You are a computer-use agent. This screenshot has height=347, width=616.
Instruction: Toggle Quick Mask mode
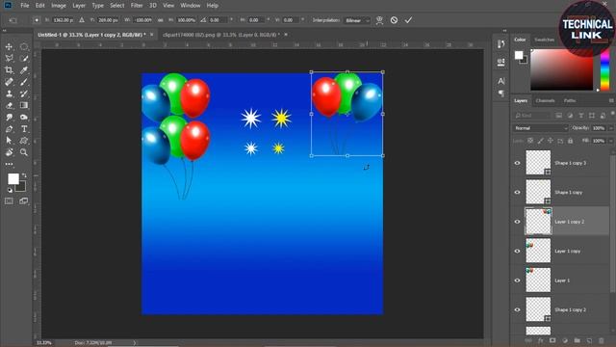pyautogui.click(x=9, y=201)
